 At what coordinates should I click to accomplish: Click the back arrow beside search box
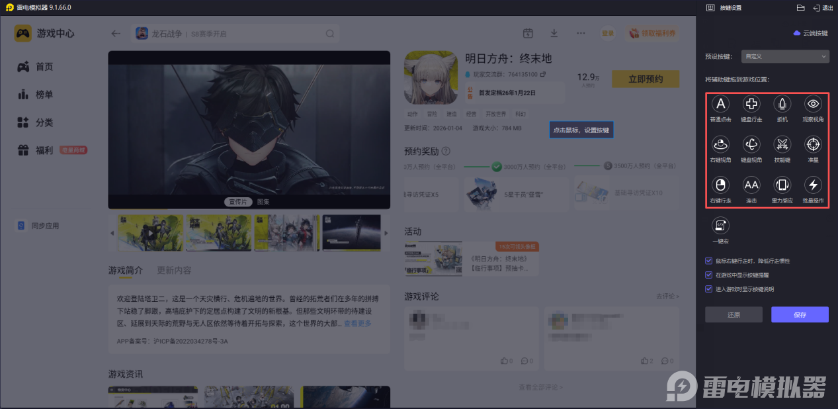coord(116,34)
